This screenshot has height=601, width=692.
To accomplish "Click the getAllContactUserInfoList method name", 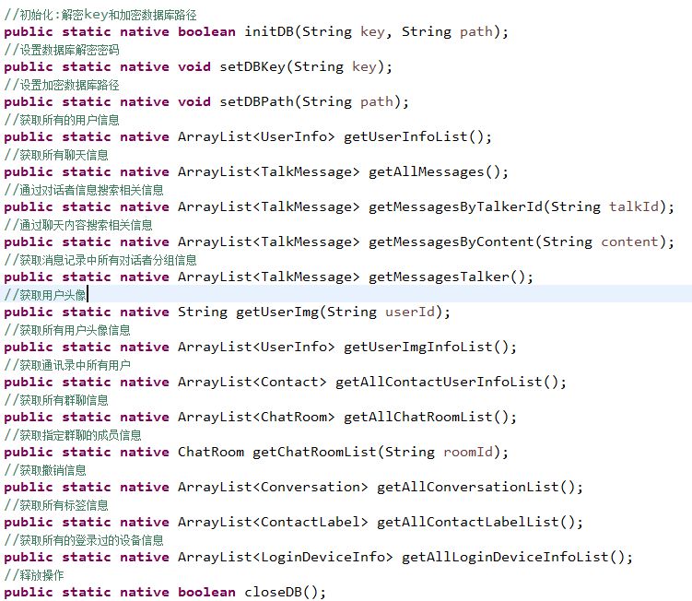I will (439, 383).
